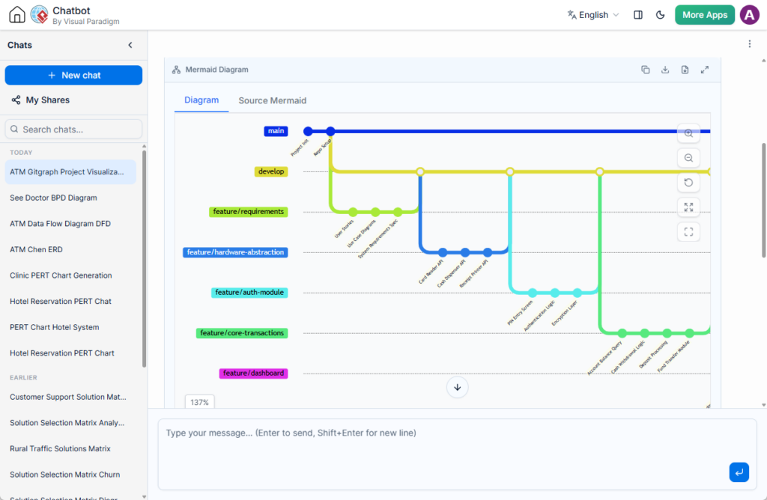The width and height of the screenshot is (767, 500).
Task: Open Hotel Reservation PERT Chat entry
Action: click(70, 302)
